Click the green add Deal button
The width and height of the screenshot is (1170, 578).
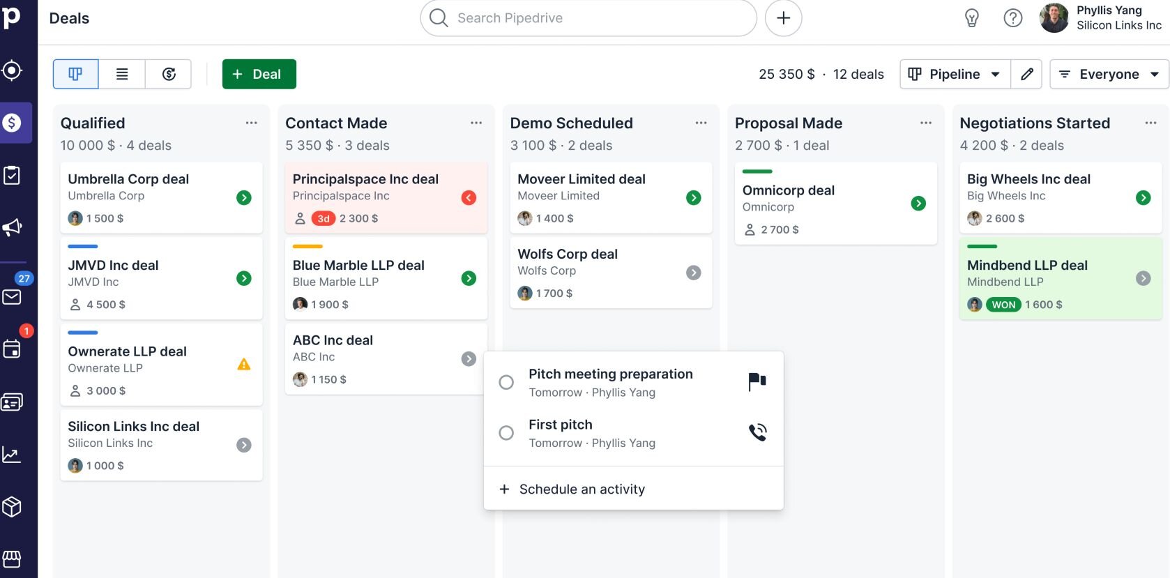coord(259,74)
